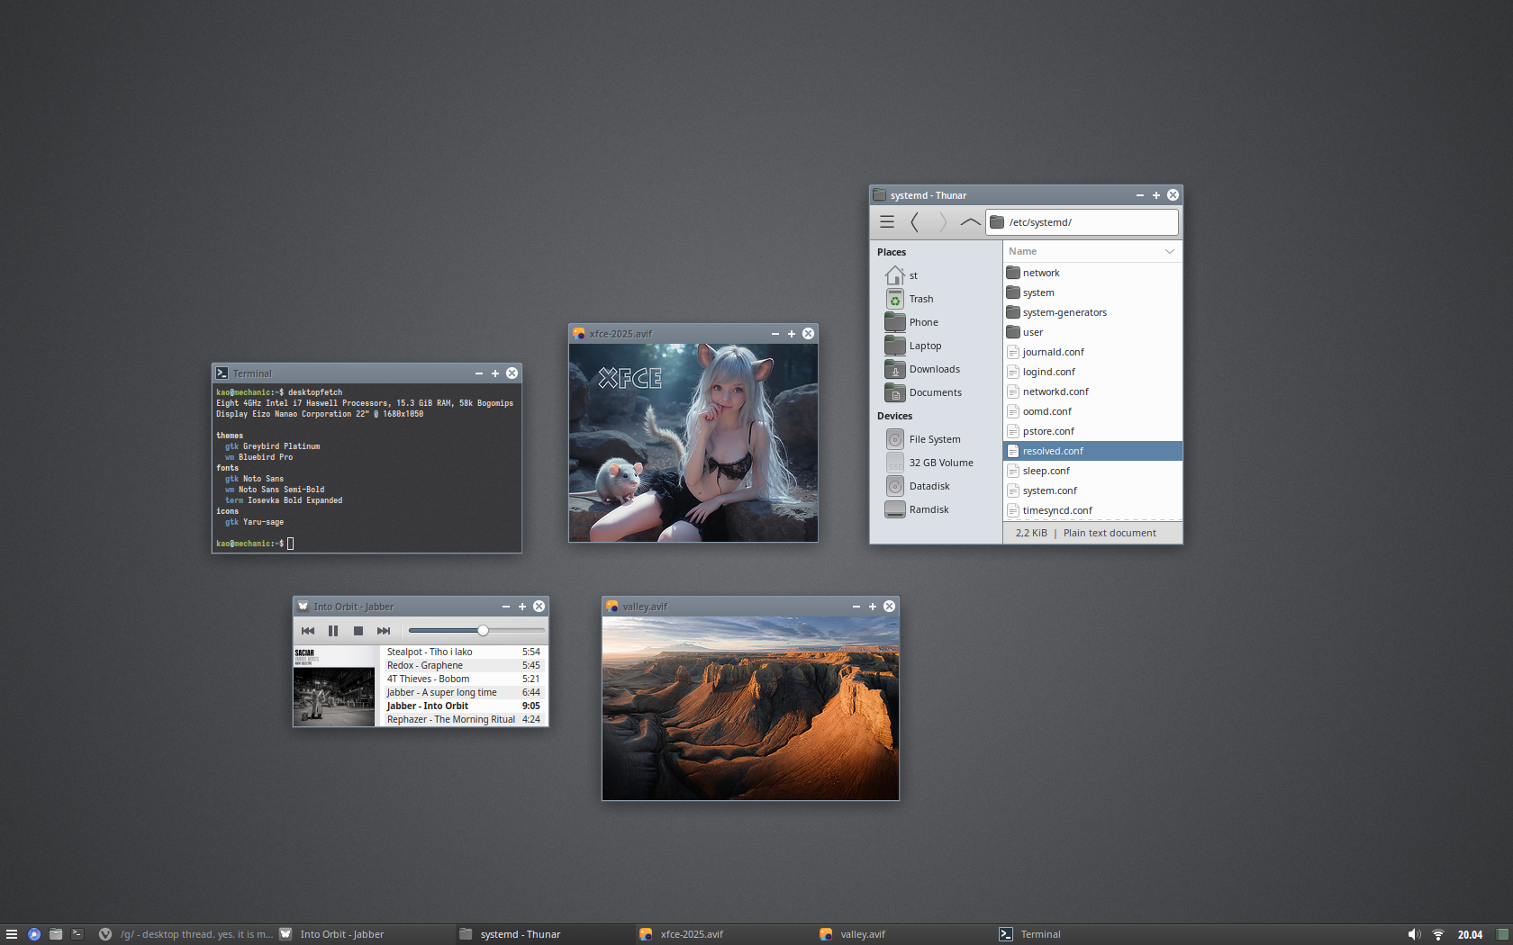The height and width of the screenshot is (945, 1513).
Task: Select track Jabber - Into Orbit
Action: (463, 706)
